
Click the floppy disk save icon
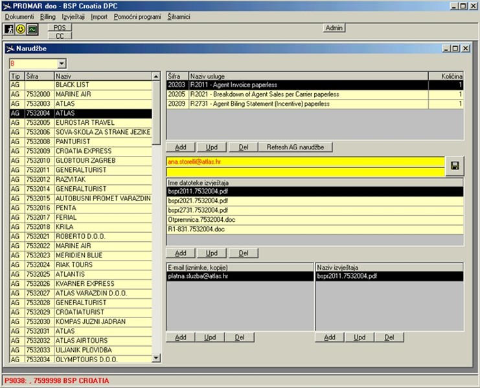pyautogui.click(x=455, y=166)
